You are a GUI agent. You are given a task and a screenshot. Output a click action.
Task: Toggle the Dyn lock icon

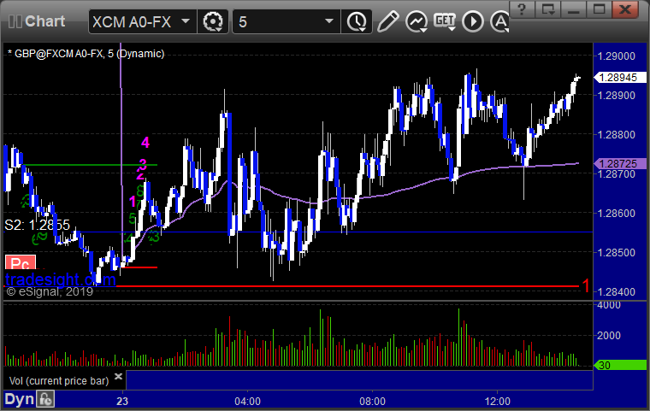[45, 399]
